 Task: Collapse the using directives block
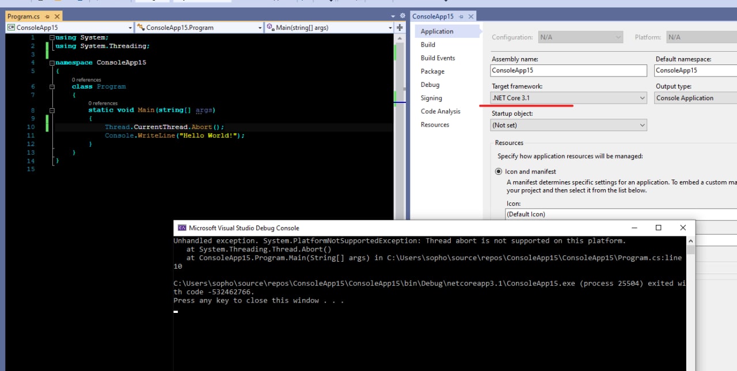(x=52, y=37)
